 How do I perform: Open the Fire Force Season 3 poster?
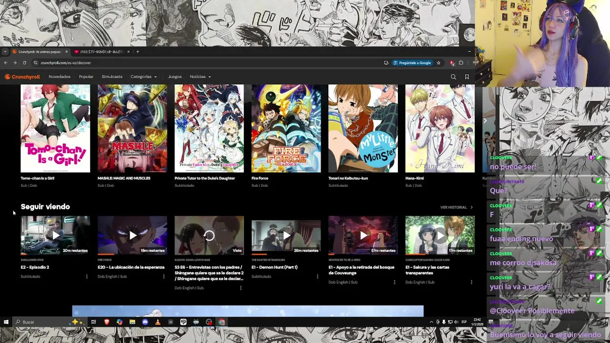(286, 129)
